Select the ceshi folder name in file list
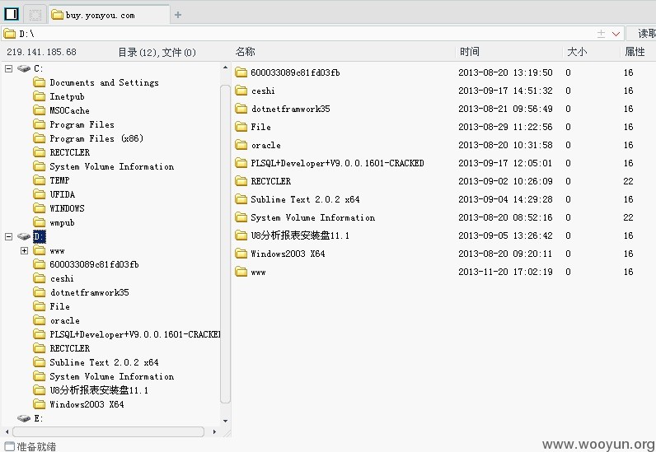Image resolution: width=656 pixels, height=452 pixels. tap(263, 91)
